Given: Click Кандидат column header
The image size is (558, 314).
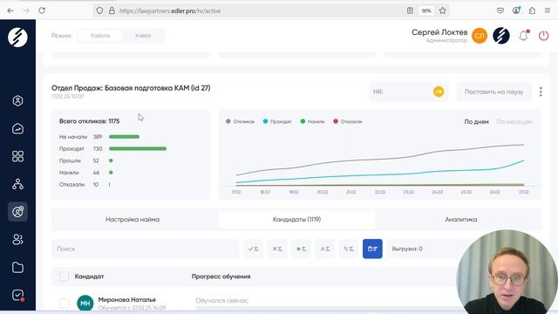Looking at the screenshot, I should click(x=89, y=276).
